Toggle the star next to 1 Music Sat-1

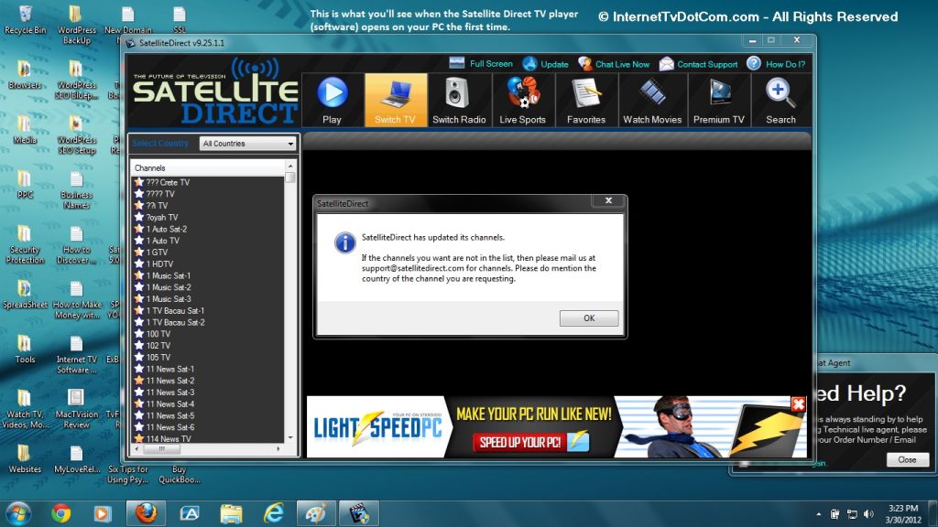[x=139, y=275]
